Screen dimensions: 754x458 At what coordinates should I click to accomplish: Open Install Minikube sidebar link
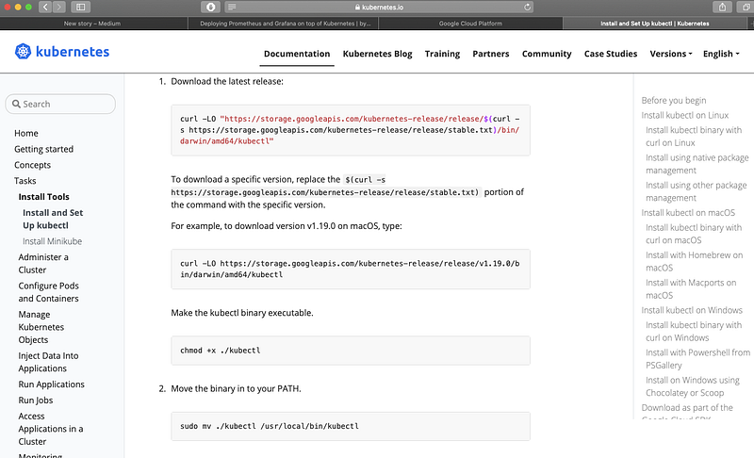click(52, 241)
